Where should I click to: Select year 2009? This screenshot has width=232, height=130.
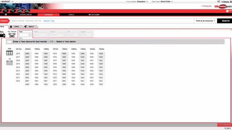point(27,54)
